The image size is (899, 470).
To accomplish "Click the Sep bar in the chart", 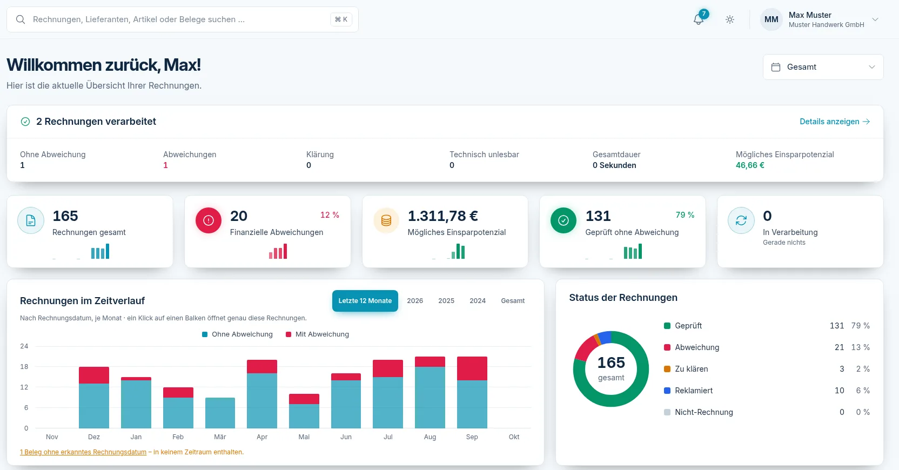I will click(472, 392).
